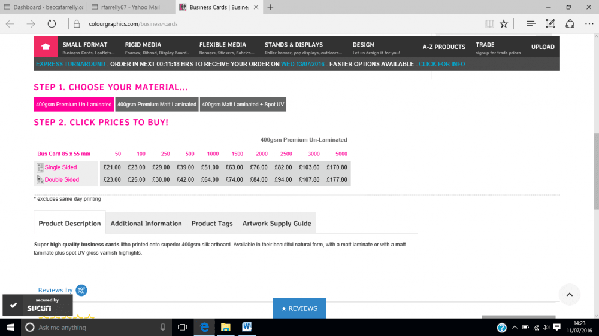Click the pink home icon

(45, 47)
